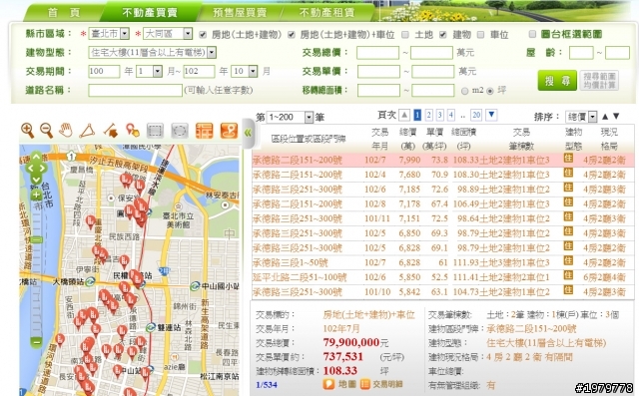
Task: Switch to 不動產租賃 tab
Action: pos(326,13)
